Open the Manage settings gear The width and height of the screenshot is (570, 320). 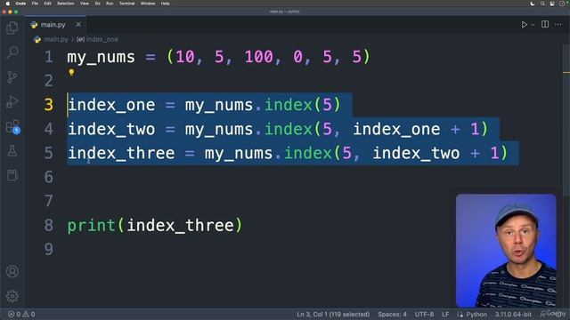point(12,296)
